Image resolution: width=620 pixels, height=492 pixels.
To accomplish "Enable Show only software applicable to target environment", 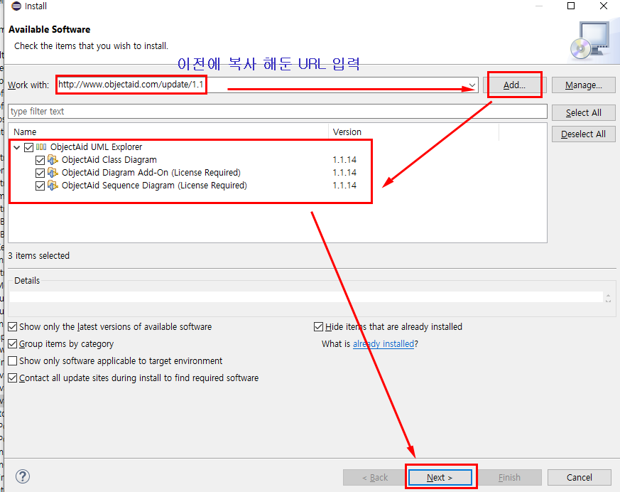I will click(13, 360).
